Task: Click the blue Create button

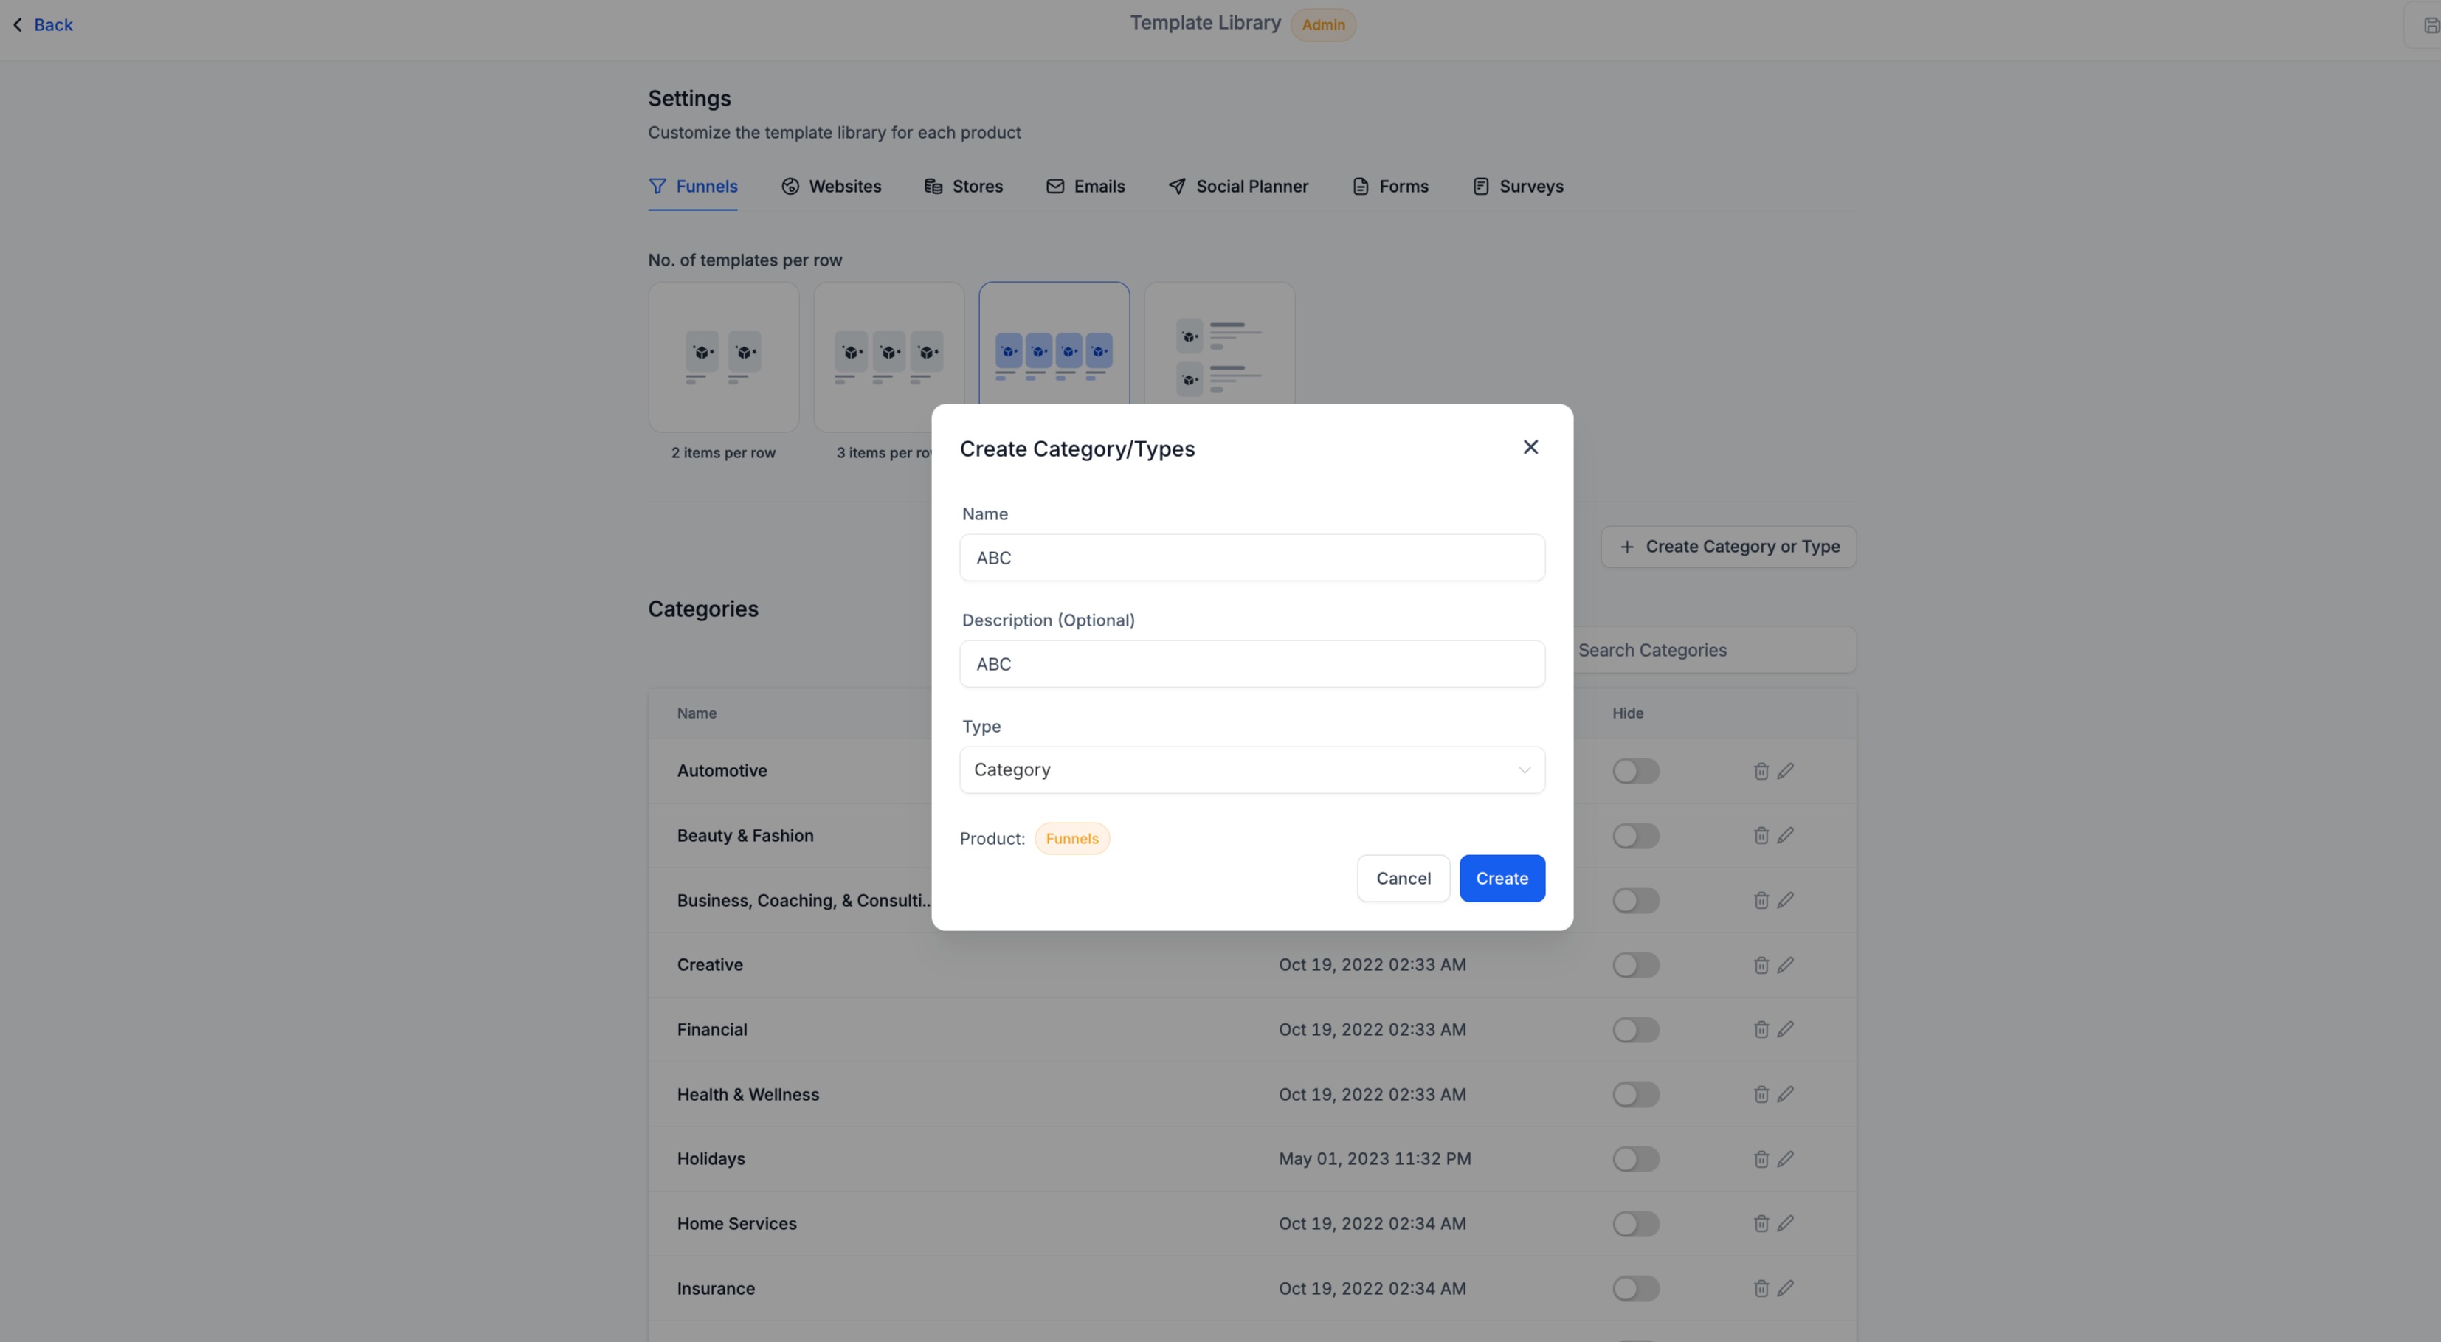Action: pyautogui.click(x=1501, y=879)
